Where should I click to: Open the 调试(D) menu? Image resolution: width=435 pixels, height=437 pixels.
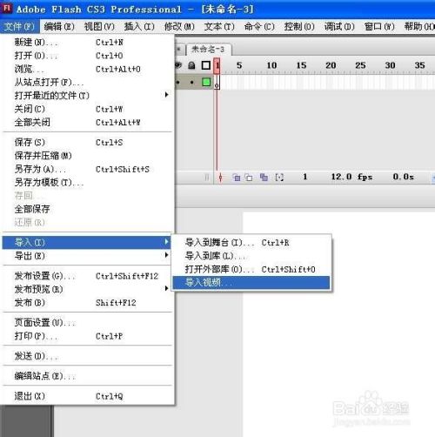(339, 27)
